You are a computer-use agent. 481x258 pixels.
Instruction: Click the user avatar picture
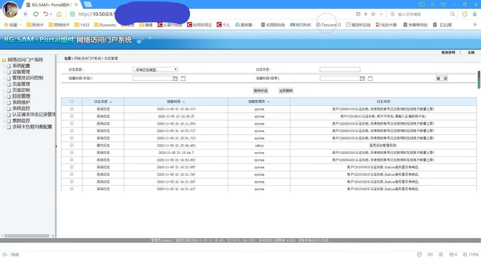tap(10, 10)
